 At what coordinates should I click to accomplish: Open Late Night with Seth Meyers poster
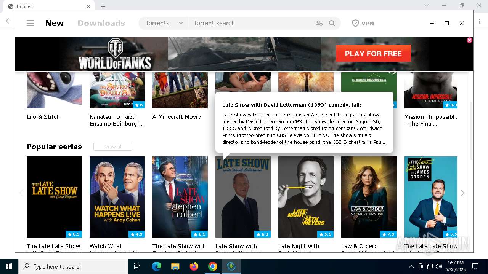click(x=306, y=197)
